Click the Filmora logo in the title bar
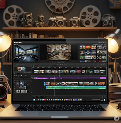 coord(18,43)
